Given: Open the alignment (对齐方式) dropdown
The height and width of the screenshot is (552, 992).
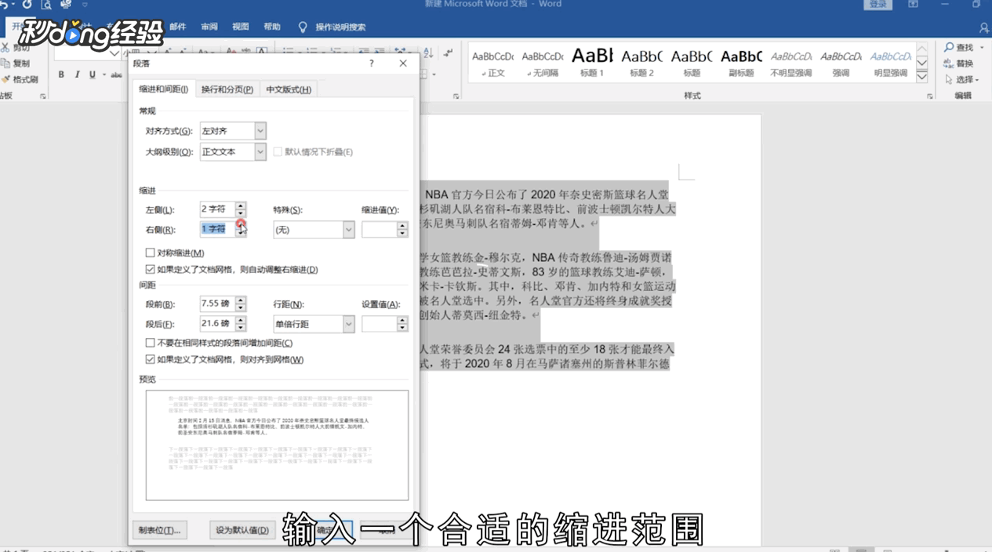Looking at the screenshot, I should 260,131.
